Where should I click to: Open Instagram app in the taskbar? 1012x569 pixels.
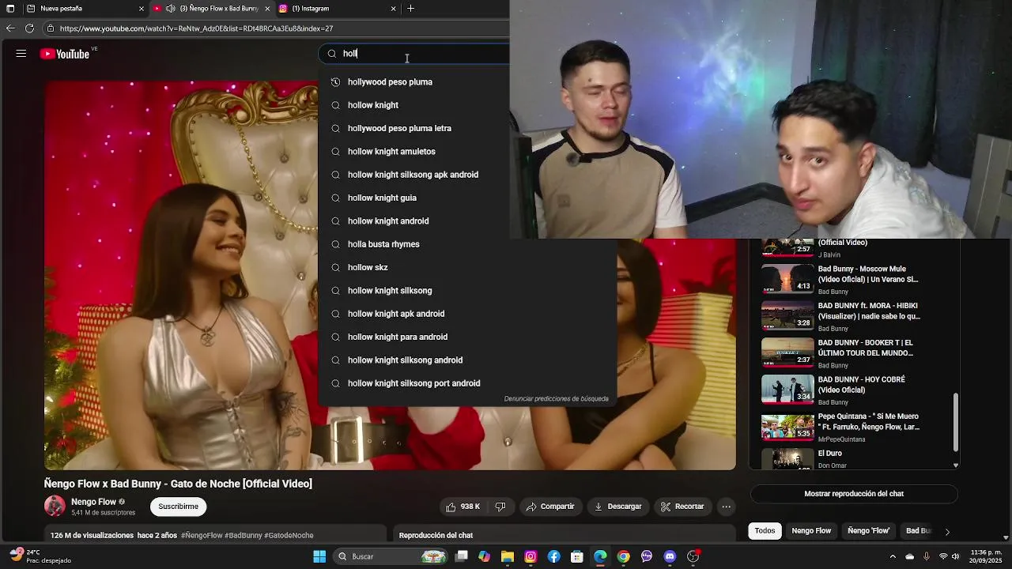[x=531, y=556]
